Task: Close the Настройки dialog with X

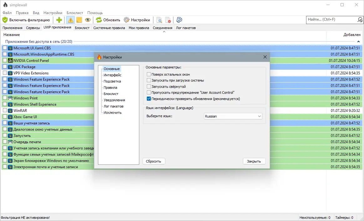Action: coord(265,57)
